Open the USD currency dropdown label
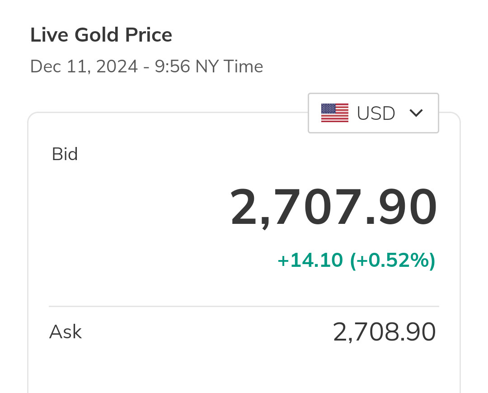This screenshot has width=488, height=393. (376, 113)
